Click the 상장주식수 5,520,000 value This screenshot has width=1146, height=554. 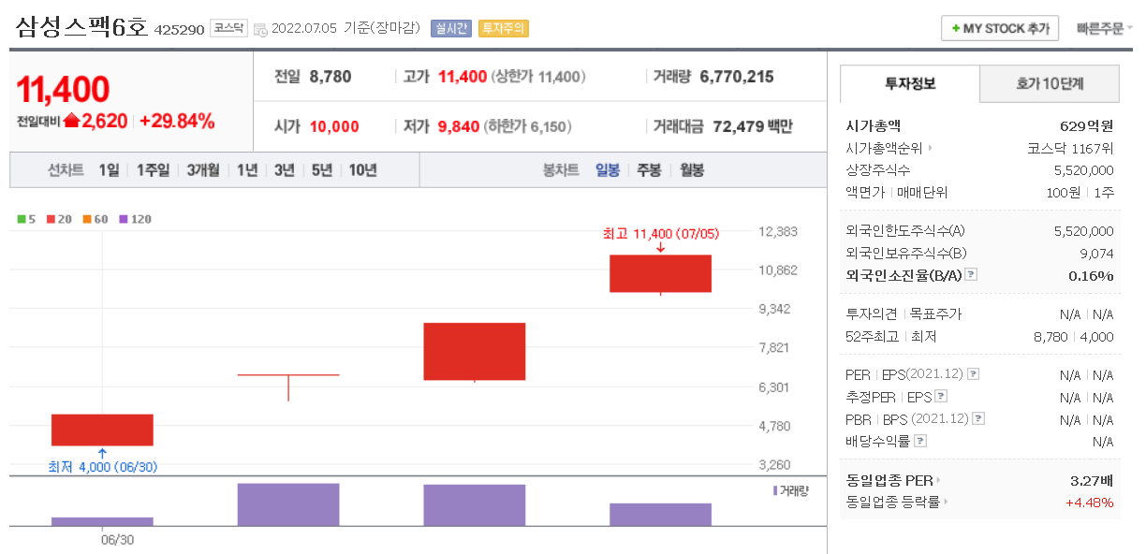pyautogui.click(x=1084, y=170)
